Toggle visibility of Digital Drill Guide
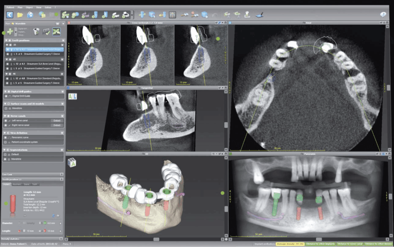Screen dimensions: 394x247 click(6, 96)
